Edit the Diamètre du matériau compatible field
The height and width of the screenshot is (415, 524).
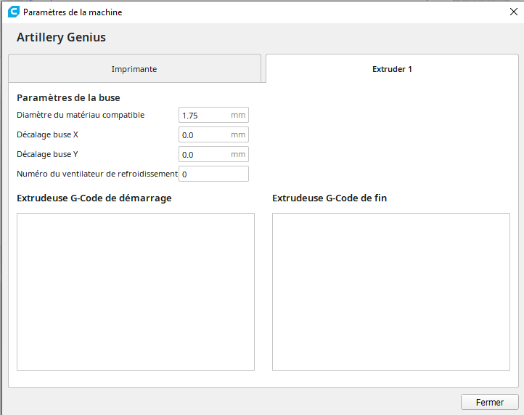pyautogui.click(x=213, y=115)
